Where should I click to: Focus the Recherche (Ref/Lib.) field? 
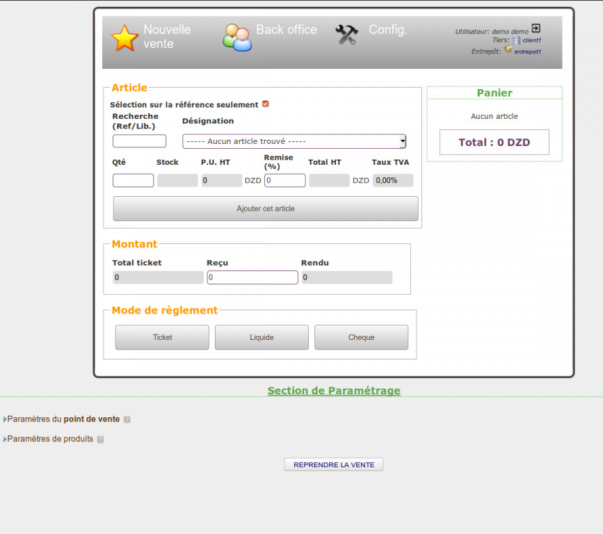pyautogui.click(x=139, y=140)
